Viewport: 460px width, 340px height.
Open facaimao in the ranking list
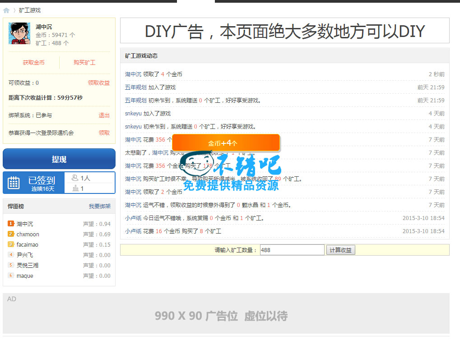[x=27, y=244]
